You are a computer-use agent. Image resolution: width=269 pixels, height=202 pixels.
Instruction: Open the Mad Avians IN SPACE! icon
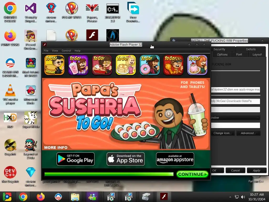point(30,67)
